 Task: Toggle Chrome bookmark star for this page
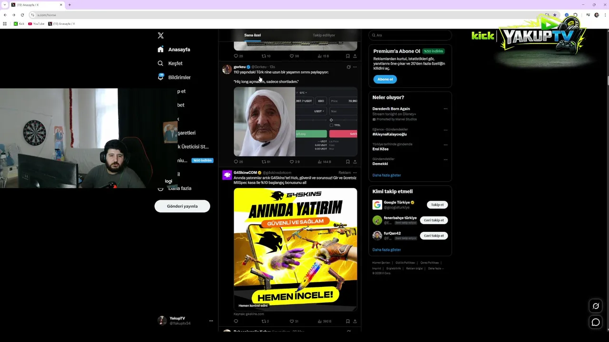(x=555, y=15)
